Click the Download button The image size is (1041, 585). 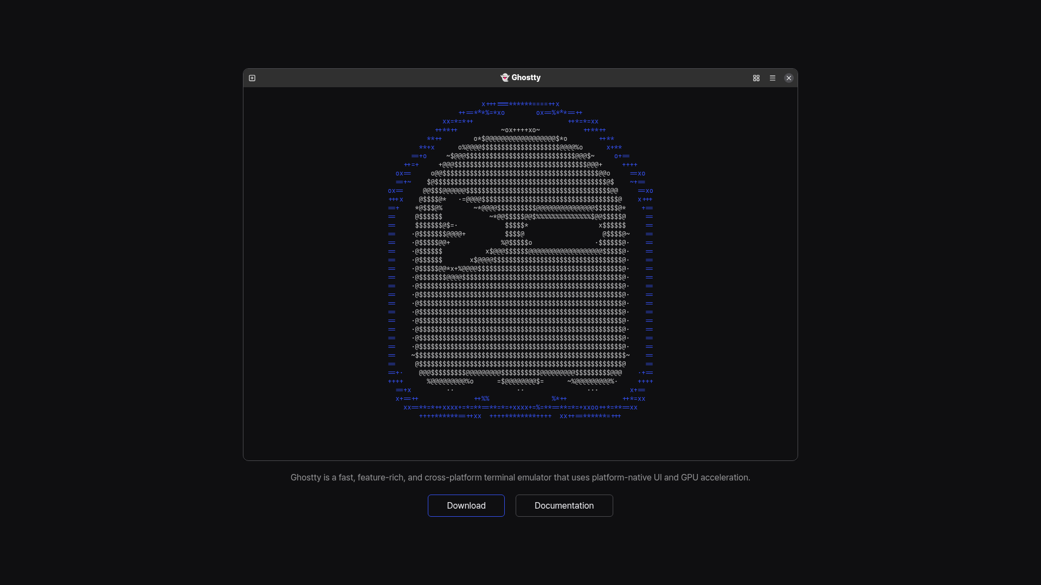pyautogui.click(x=466, y=505)
